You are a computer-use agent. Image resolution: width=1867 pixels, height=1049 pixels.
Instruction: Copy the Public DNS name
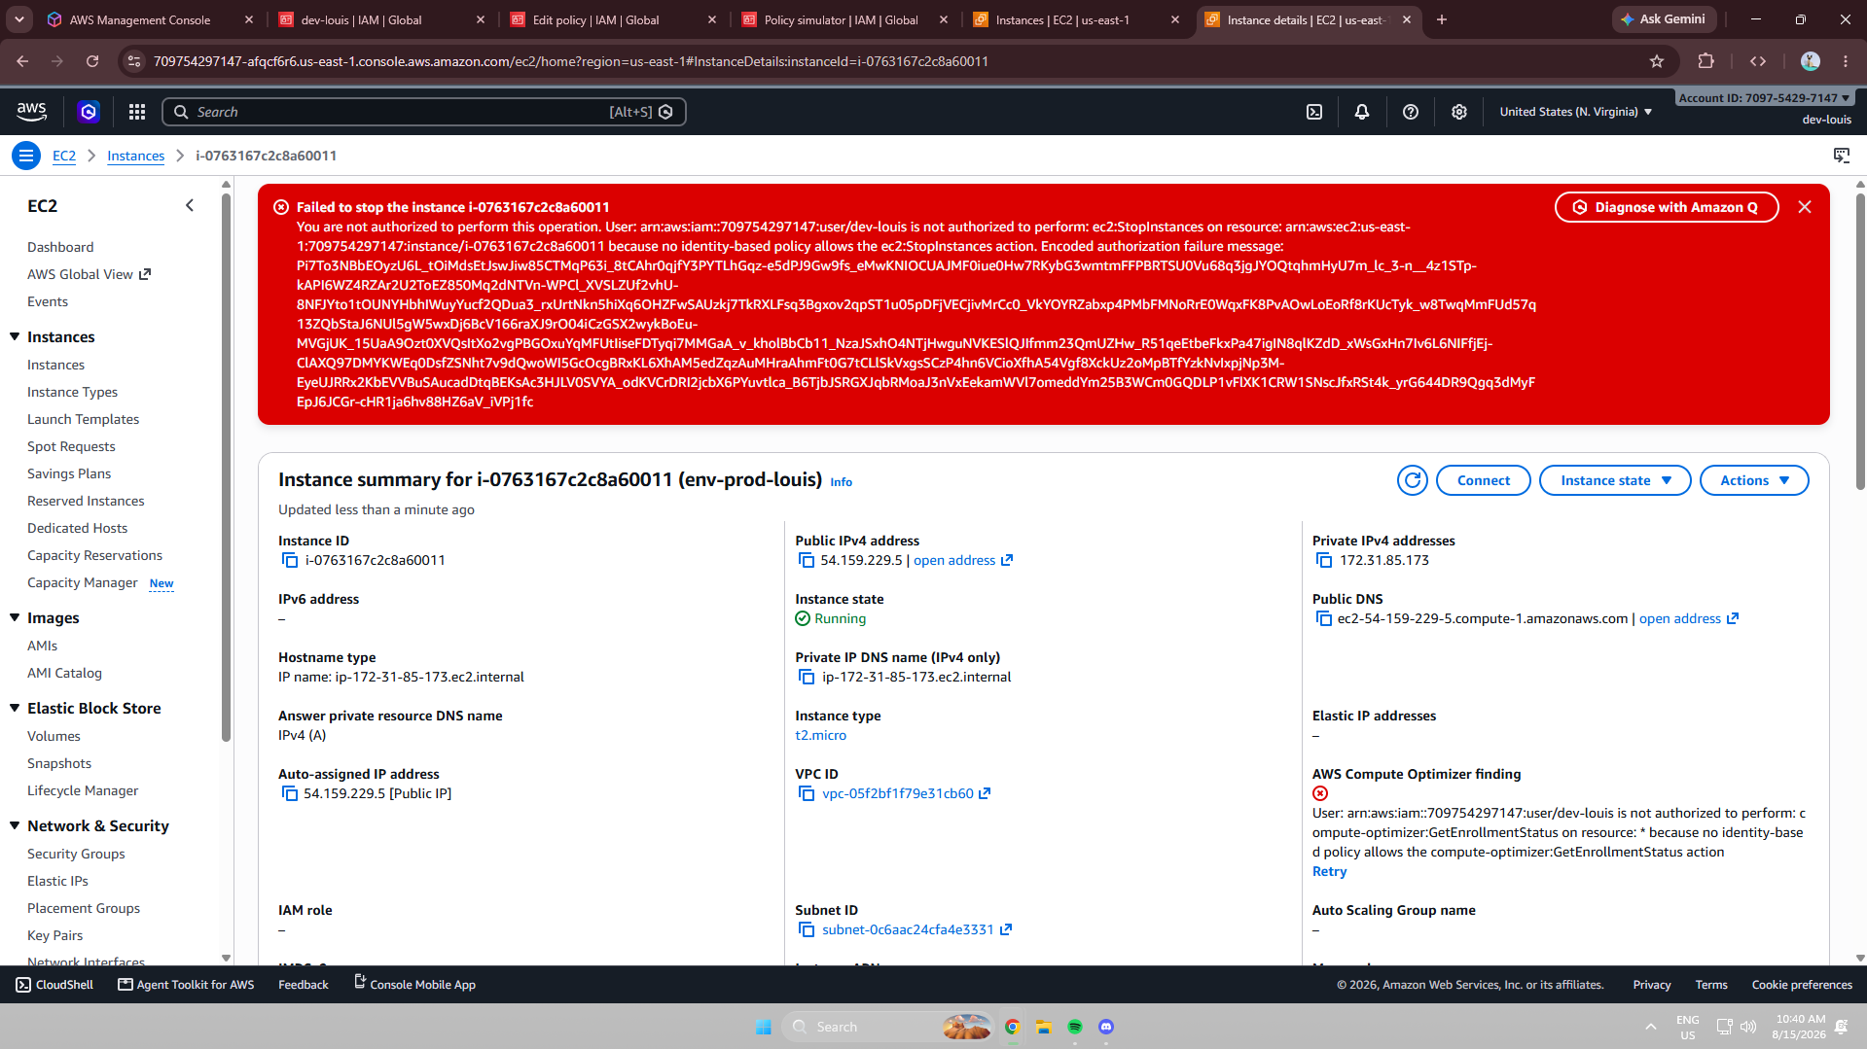coord(1324,618)
